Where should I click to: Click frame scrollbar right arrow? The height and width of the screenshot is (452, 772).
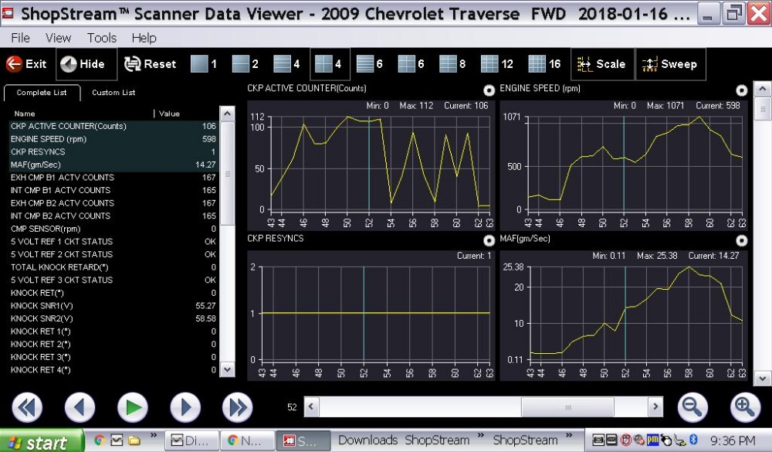coord(655,406)
